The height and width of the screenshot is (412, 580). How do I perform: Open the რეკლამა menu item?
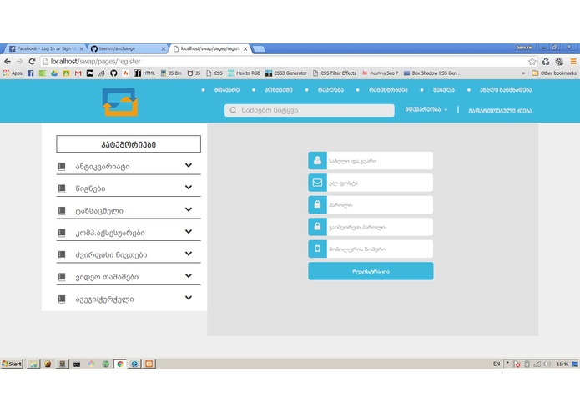[x=330, y=90]
